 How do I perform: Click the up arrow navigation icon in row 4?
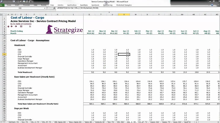pyautogui.click(x=9, y=26)
